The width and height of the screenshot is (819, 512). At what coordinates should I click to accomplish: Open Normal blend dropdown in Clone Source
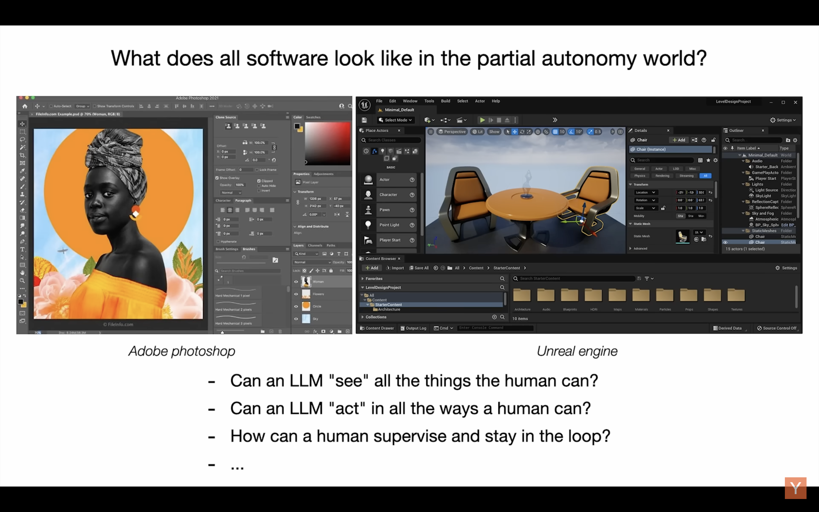coord(231,193)
